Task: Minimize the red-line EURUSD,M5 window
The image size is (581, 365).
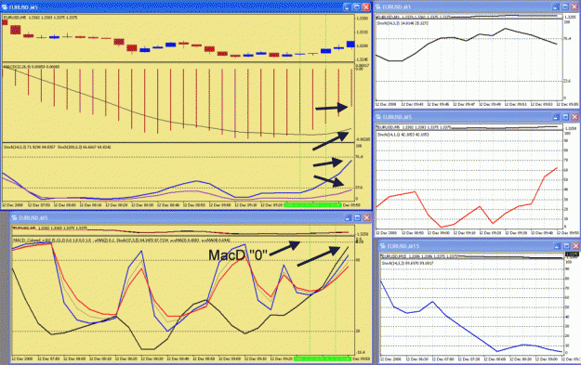Action: 556,117
